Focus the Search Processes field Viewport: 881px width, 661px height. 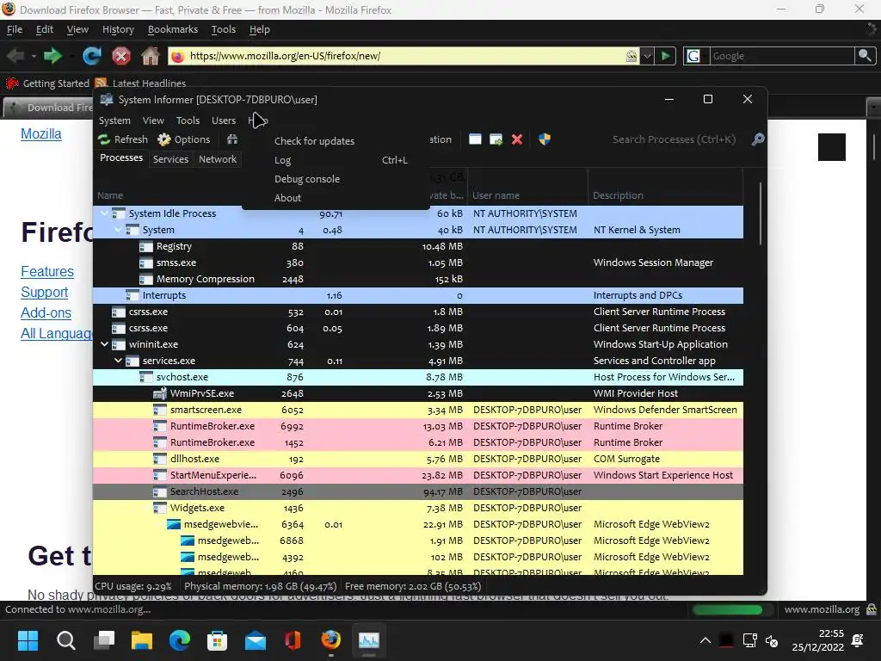click(x=673, y=139)
